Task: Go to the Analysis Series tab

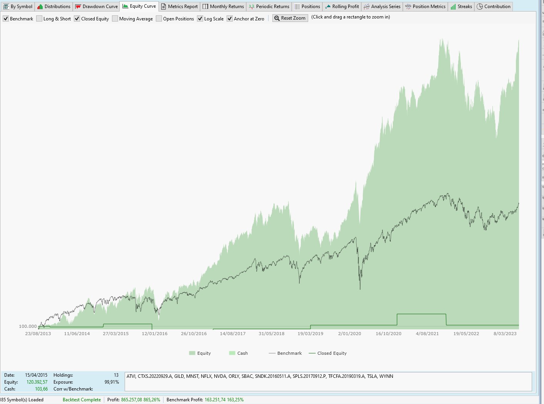Action: click(x=382, y=7)
